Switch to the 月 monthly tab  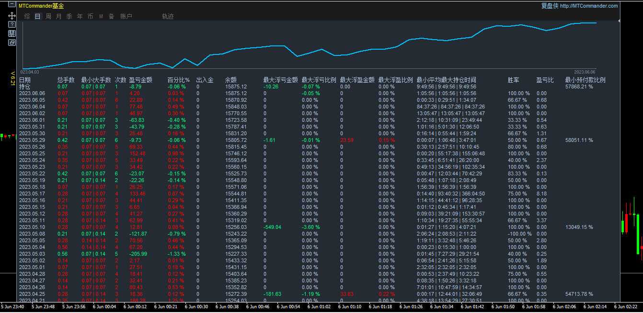click(x=59, y=16)
